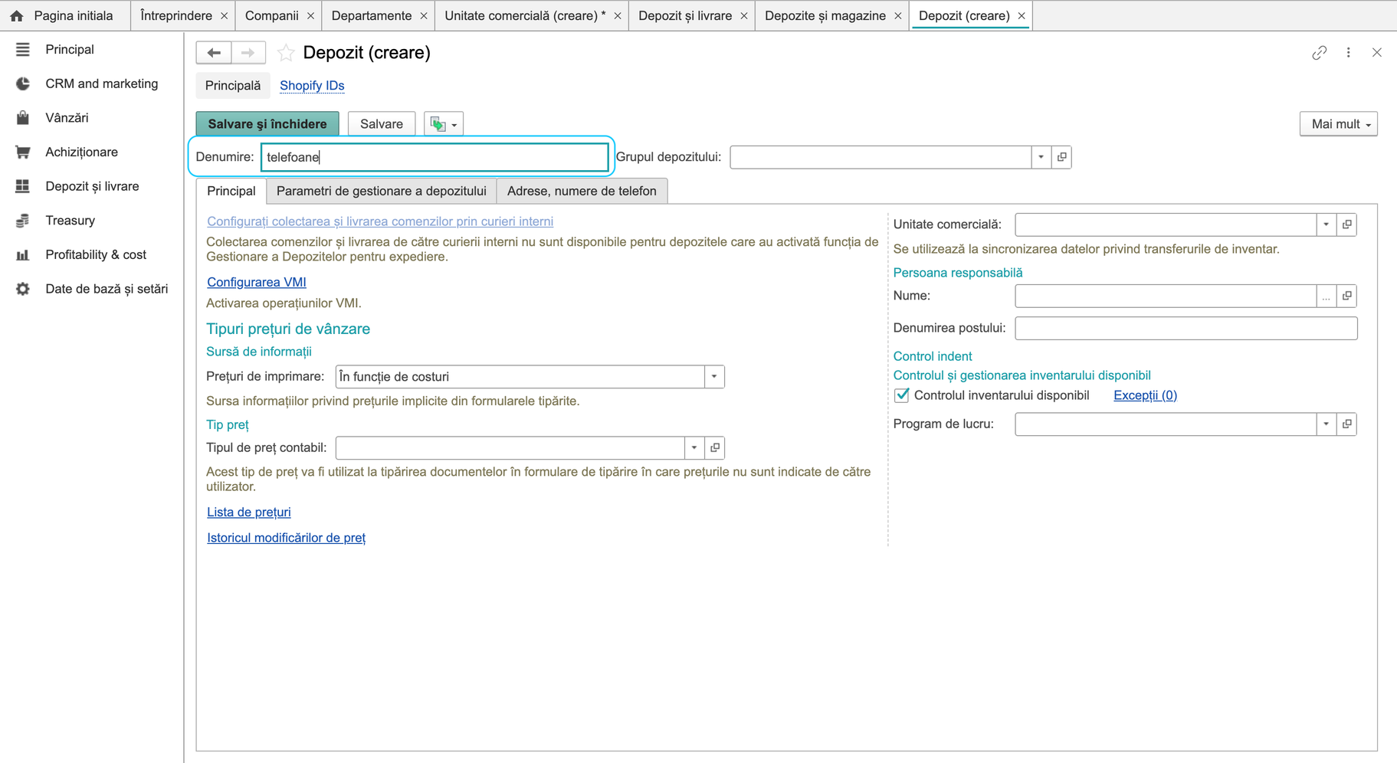Close the Companii tab
The width and height of the screenshot is (1397, 763).
pos(310,15)
